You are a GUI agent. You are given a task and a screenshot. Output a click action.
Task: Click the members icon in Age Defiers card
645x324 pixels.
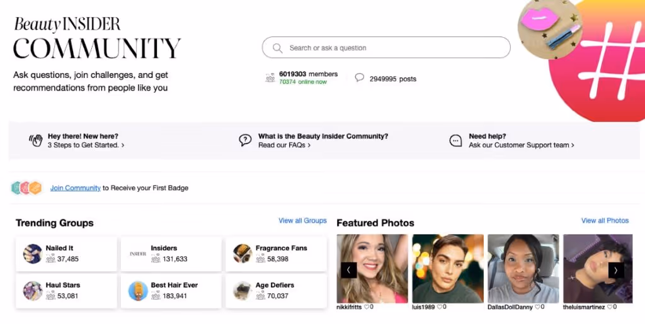click(x=260, y=296)
